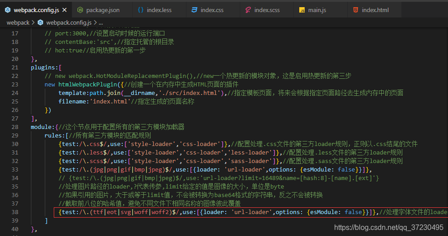The height and width of the screenshot is (236, 448).
Task: Click the braces icon on index.less tab
Action: 141,10
